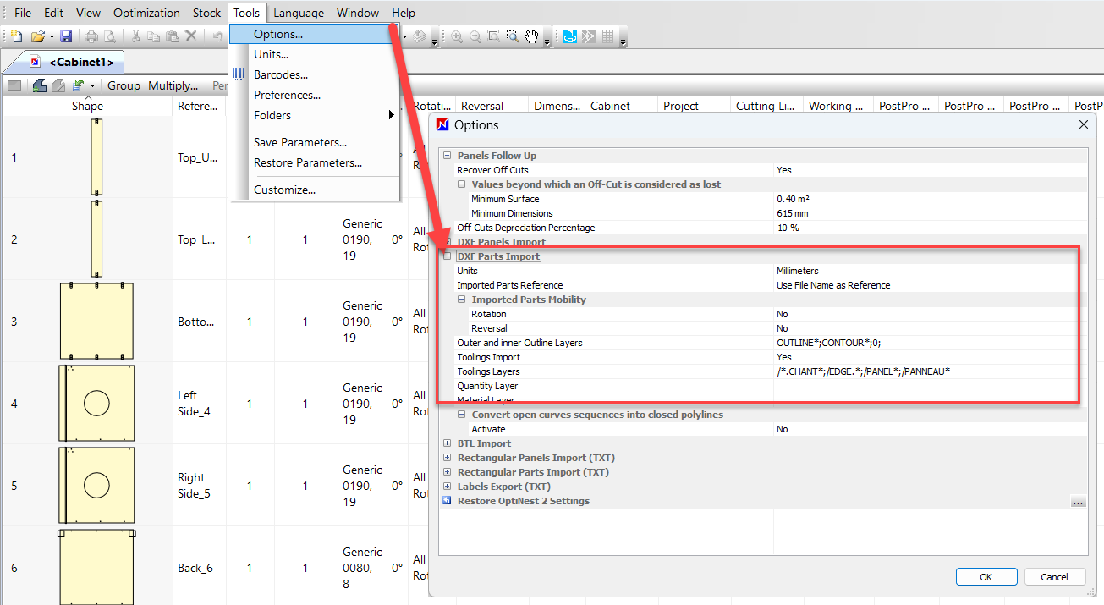Click Cancel in the Options dialog
Viewport: 1104px width, 605px height.
(x=1054, y=577)
